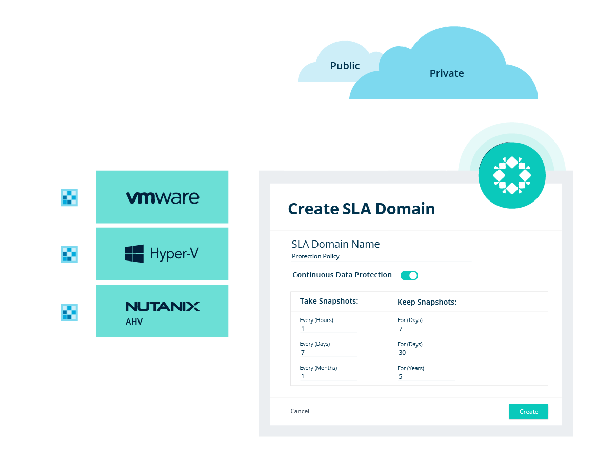The height and width of the screenshot is (462, 616).
Task: Click the Create button
Action: point(528,412)
